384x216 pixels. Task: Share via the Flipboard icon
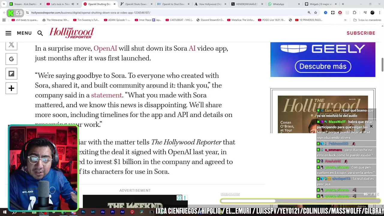pyautogui.click(x=11, y=73)
